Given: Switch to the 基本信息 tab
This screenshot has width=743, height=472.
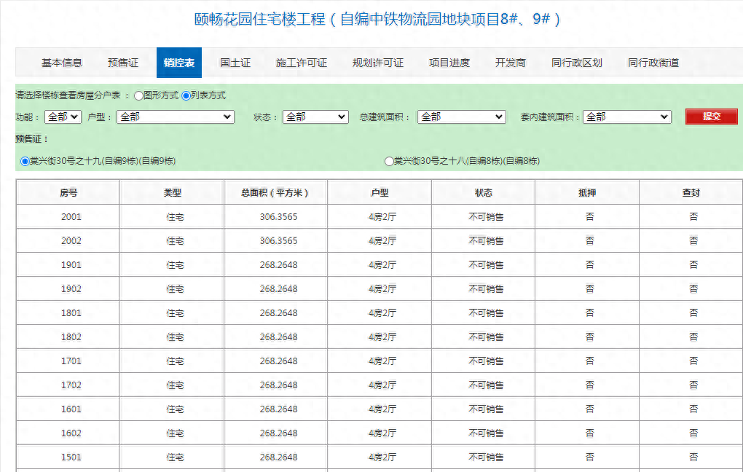Looking at the screenshot, I should (x=60, y=63).
